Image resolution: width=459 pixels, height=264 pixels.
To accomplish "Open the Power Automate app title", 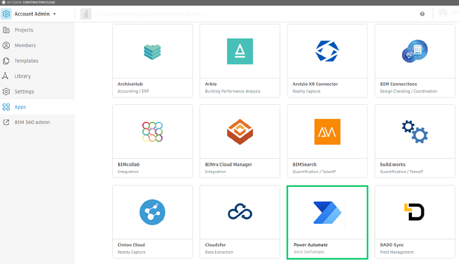I will coord(310,244).
